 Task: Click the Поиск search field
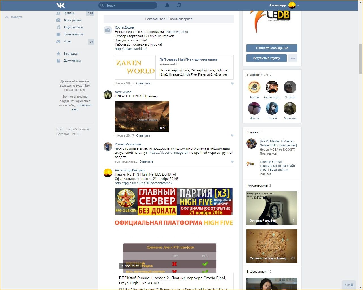pos(128,5)
